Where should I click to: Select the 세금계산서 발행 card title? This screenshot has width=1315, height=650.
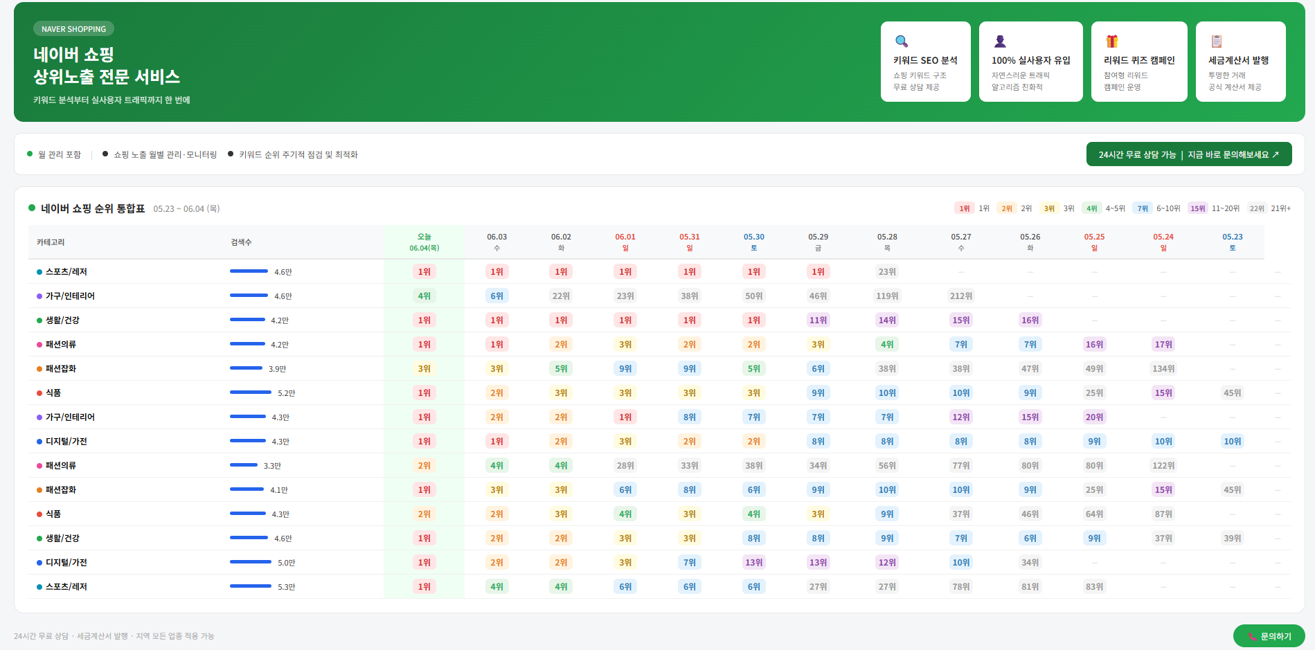tap(1239, 60)
